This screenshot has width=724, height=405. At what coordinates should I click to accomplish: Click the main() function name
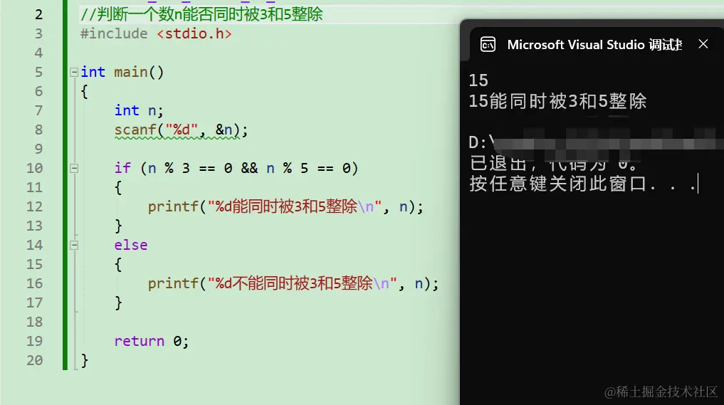[139, 72]
